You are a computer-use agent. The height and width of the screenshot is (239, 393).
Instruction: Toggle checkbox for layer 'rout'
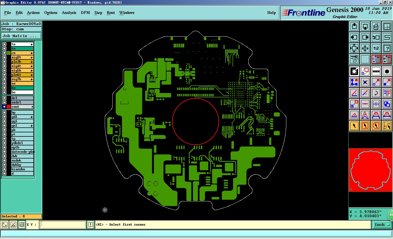4,107
